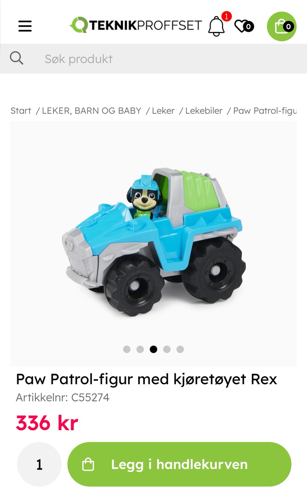Show the fifth product image dot
The width and height of the screenshot is (307, 491).
click(180, 349)
